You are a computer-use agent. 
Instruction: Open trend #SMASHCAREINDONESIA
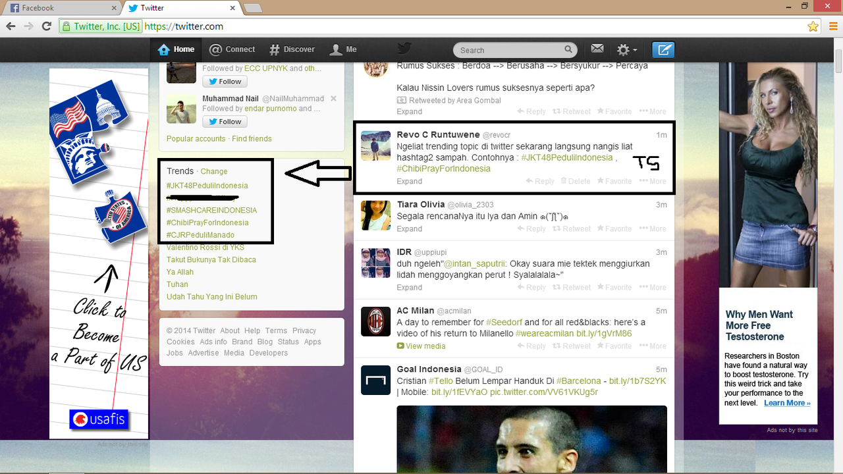(212, 211)
